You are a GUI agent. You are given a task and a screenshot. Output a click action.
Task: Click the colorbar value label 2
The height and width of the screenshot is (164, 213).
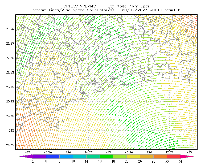pos(33,161)
